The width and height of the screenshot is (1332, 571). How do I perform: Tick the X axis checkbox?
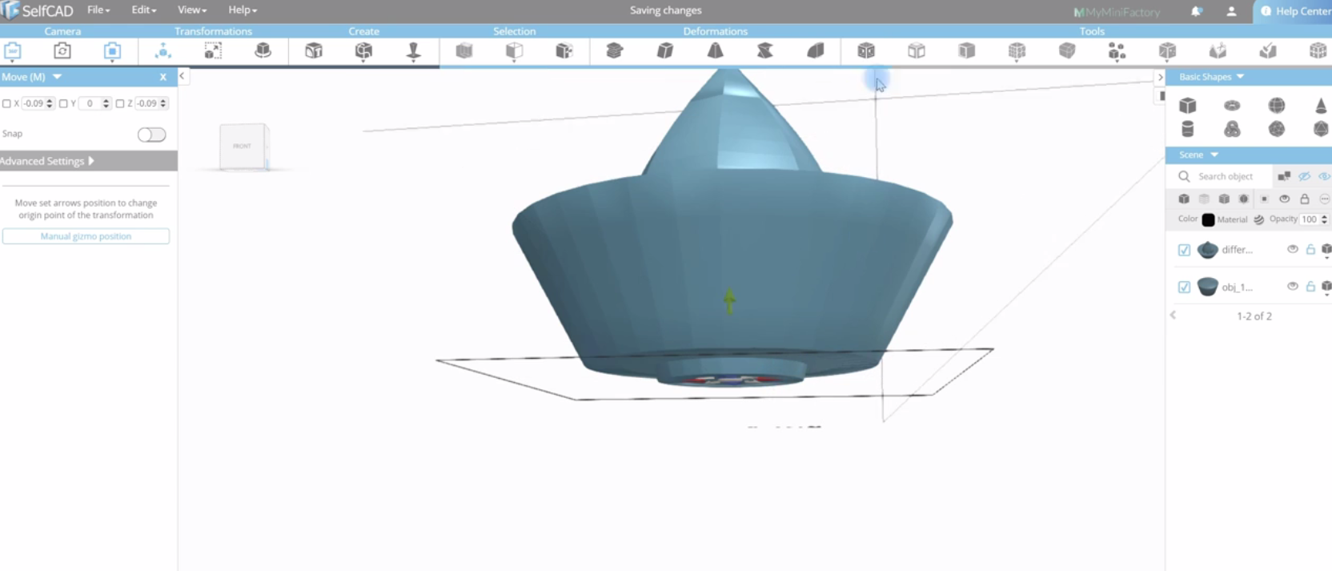[6, 103]
